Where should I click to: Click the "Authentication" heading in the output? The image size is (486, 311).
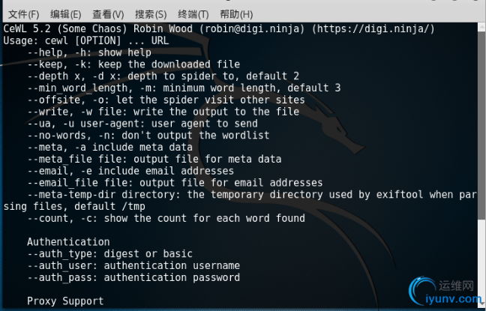(x=68, y=242)
